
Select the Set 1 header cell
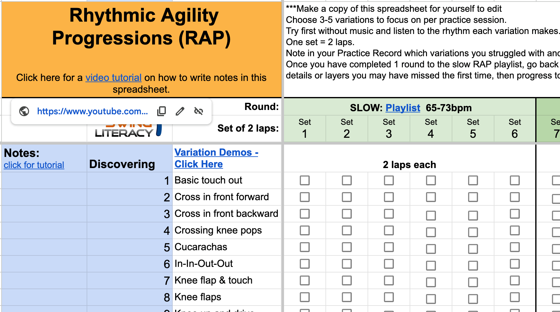[304, 129]
